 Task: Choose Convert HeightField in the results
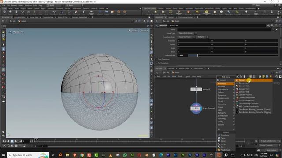click(254, 97)
